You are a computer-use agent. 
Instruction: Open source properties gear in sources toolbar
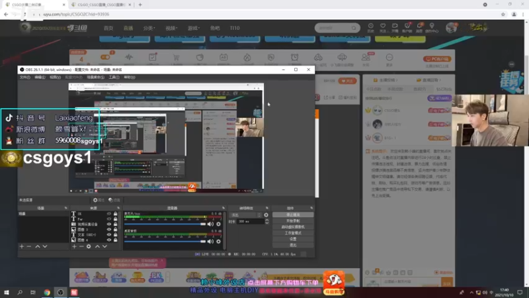pyautogui.click(x=89, y=246)
